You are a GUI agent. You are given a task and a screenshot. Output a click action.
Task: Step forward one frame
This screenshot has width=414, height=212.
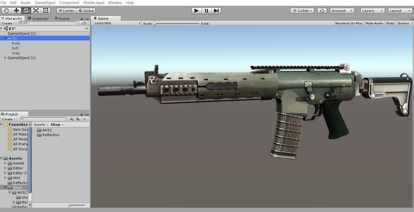216,10
